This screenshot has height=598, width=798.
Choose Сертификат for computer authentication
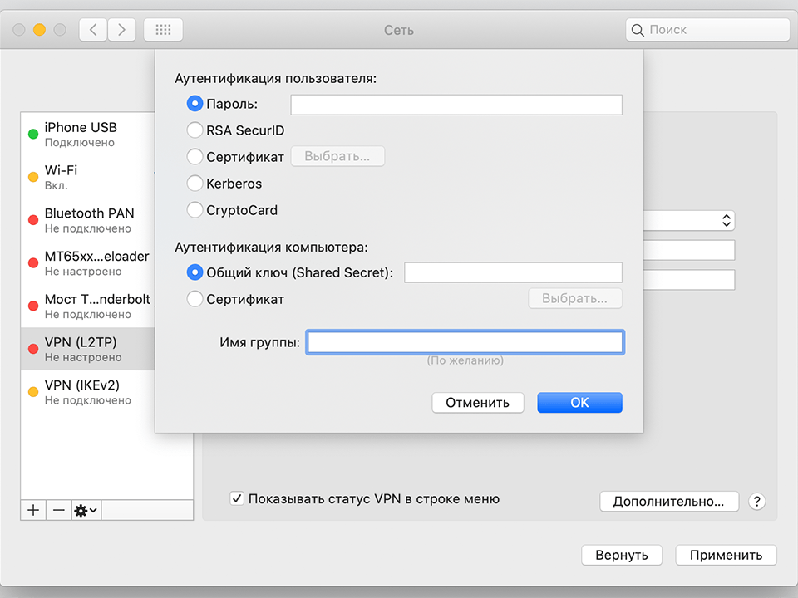coord(195,299)
